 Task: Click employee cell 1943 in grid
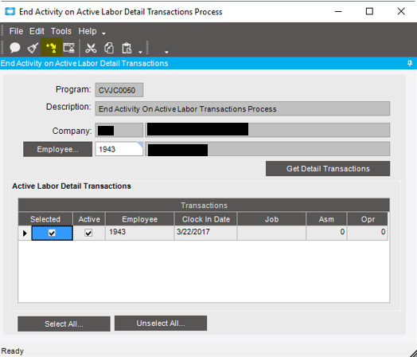[x=139, y=233]
